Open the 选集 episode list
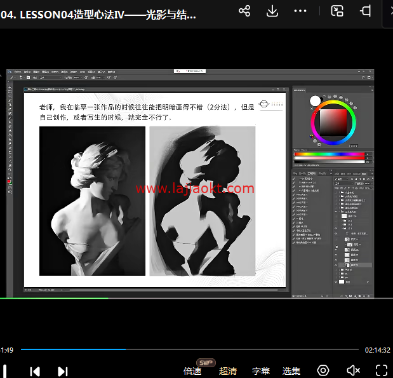393x378 pixels. tap(291, 371)
